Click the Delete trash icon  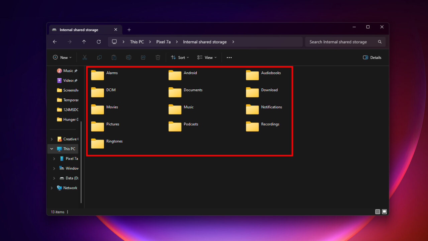[158, 57]
